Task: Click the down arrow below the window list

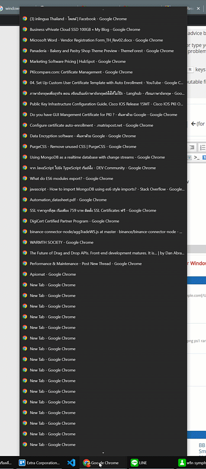Action: (103, 453)
